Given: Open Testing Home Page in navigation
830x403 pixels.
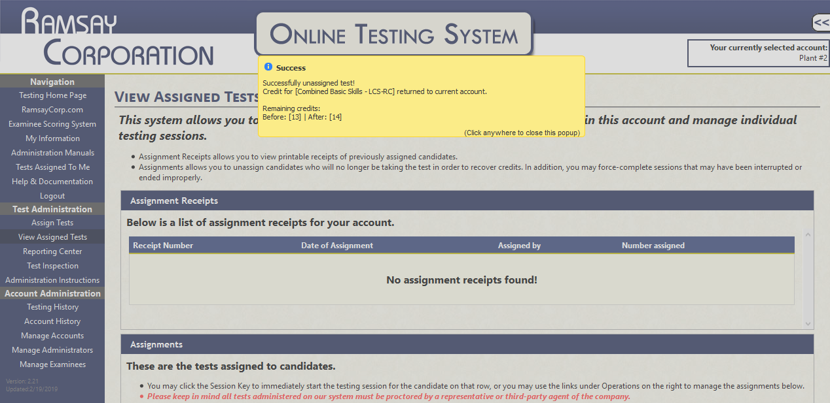Looking at the screenshot, I should [52, 95].
